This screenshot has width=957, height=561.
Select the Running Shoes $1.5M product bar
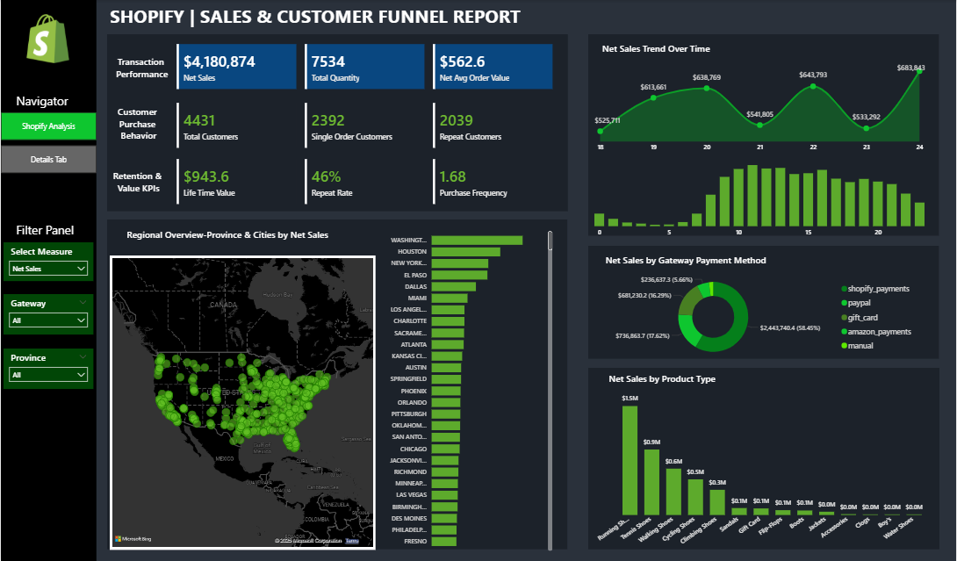click(630, 460)
